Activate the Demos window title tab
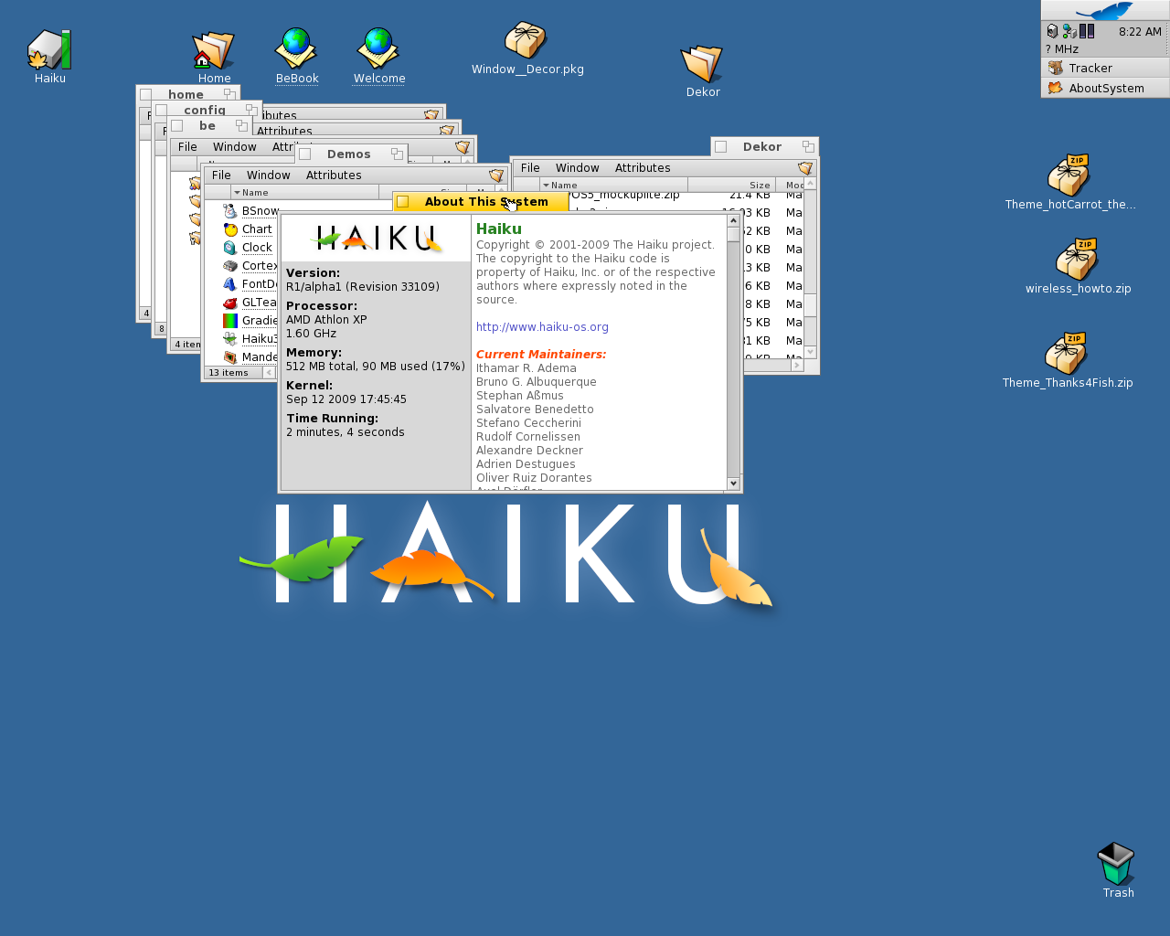This screenshot has height=936, width=1170. coord(350,154)
